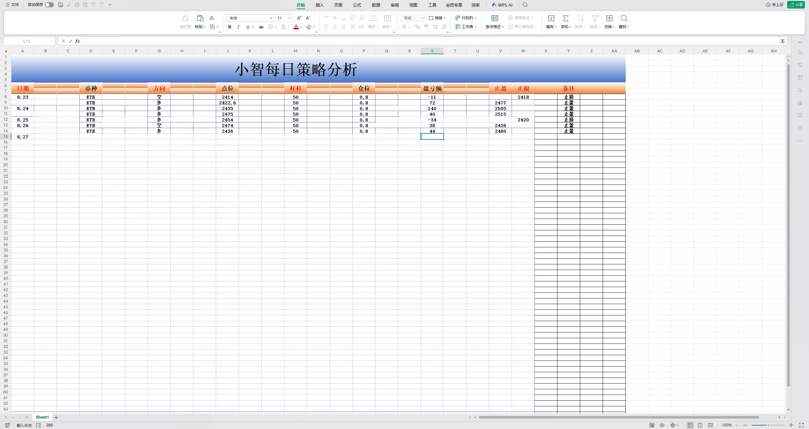Image resolution: width=809 pixels, height=429 pixels.
Task: Decrease font size with the A- icon
Action: pyautogui.click(x=308, y=18)
